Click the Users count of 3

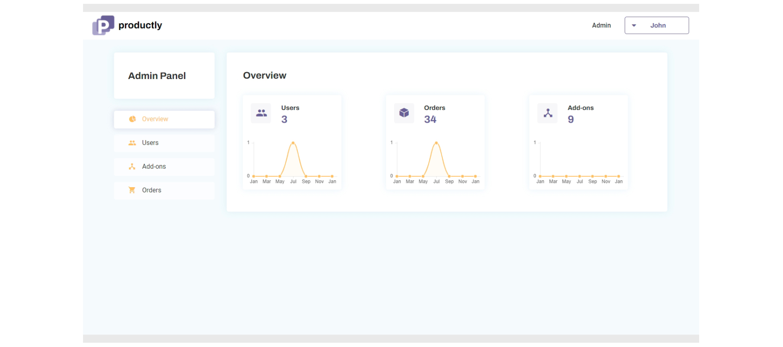[284, 119]
